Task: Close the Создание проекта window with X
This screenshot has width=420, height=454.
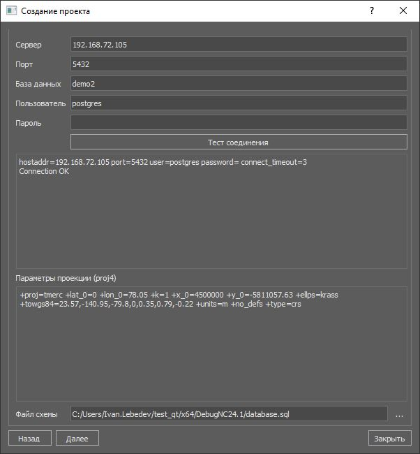Action: tap(403, 11)
